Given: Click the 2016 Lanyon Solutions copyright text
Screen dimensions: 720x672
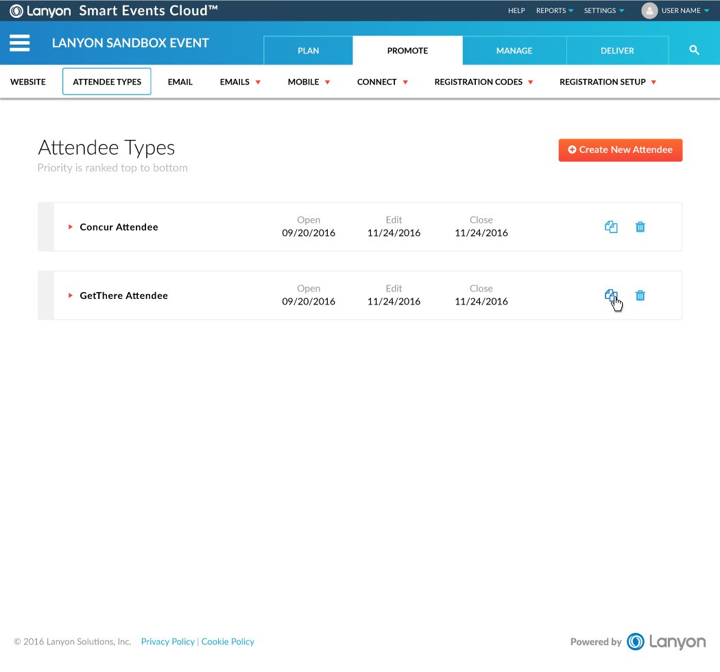Looking at the screenshot, I should click(73, 641).
